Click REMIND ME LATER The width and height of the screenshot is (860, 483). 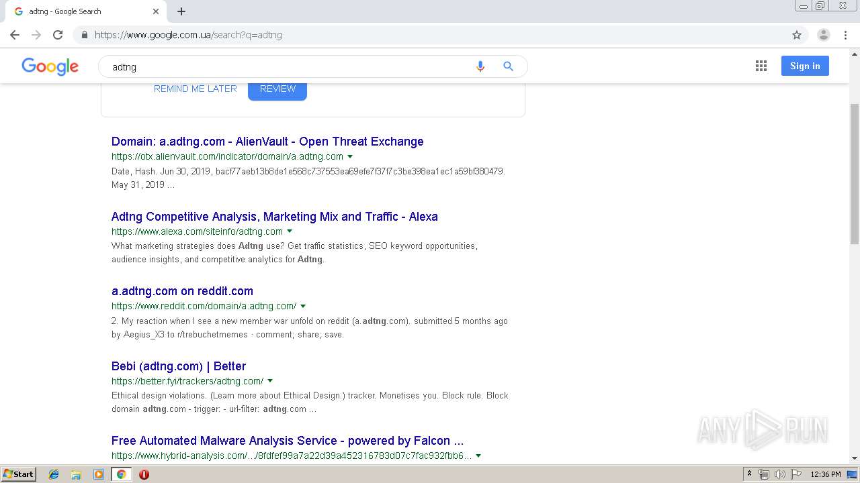coord(196,89)
